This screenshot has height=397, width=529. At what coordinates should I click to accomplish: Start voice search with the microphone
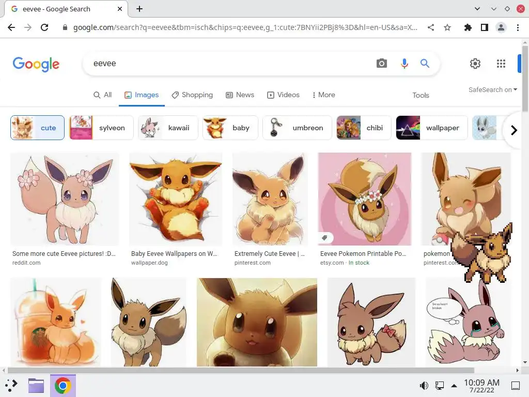[x=404, y=64]
